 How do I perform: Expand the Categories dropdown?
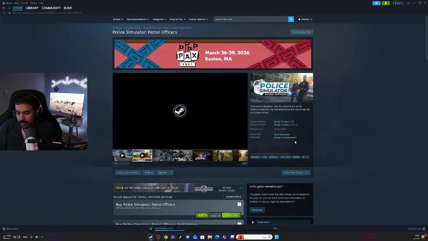click(159, 19)
